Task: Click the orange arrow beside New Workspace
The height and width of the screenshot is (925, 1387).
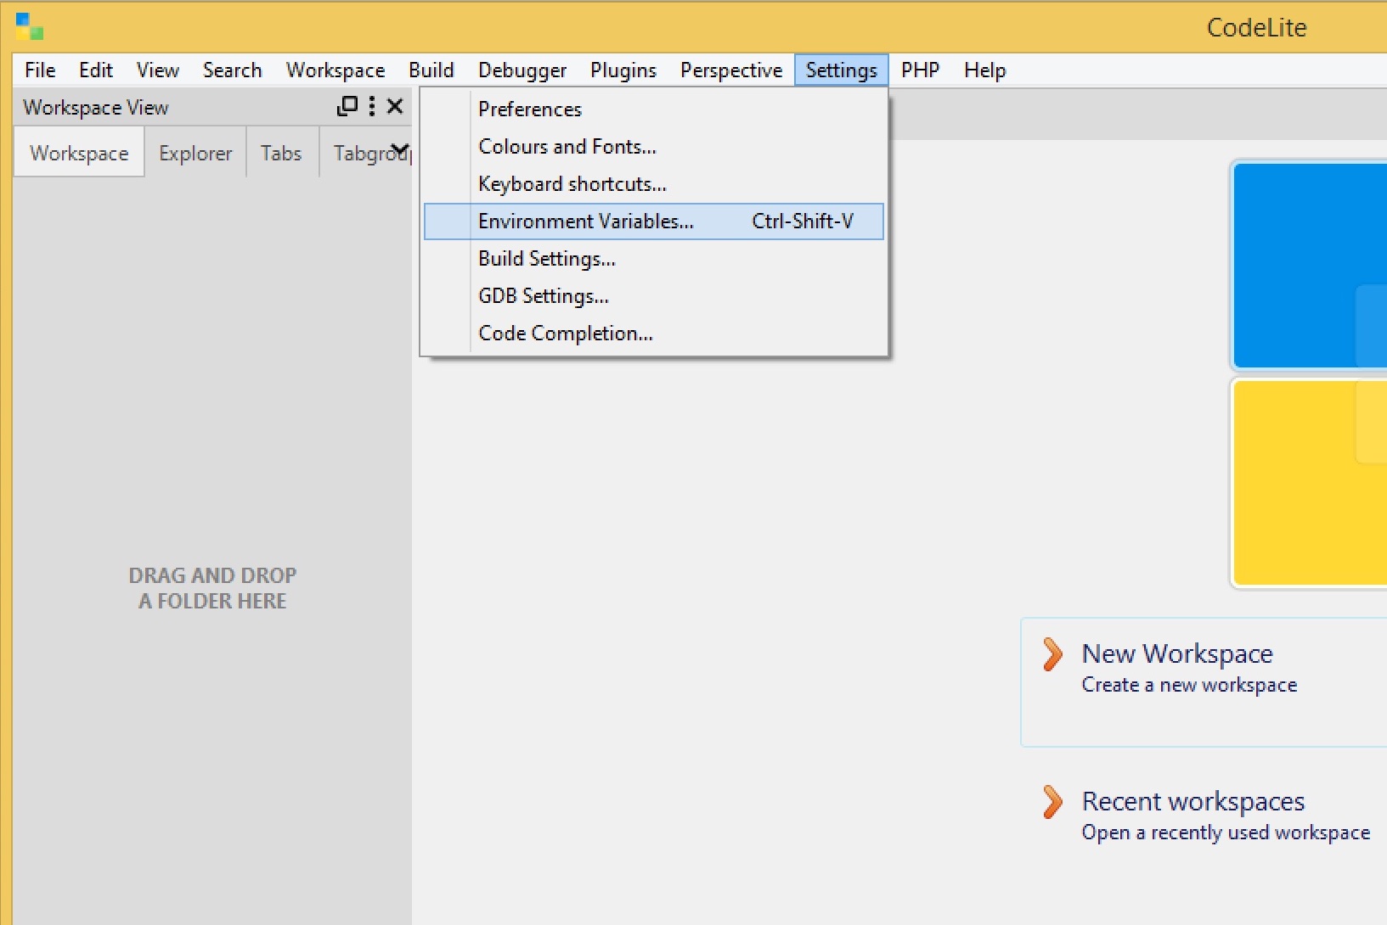Action: click(x=1052, y=654)
